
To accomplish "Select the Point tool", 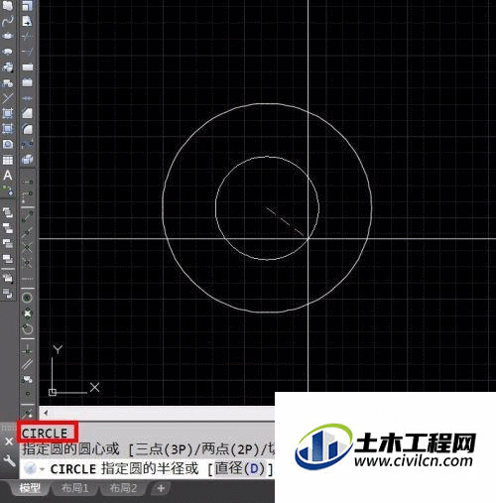I will coord(8,97).
